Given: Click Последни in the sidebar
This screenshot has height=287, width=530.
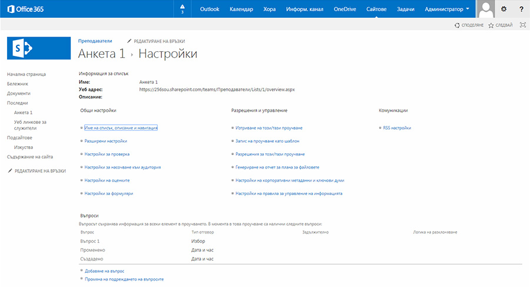Looking at the screenshot, I should [18, 103].
